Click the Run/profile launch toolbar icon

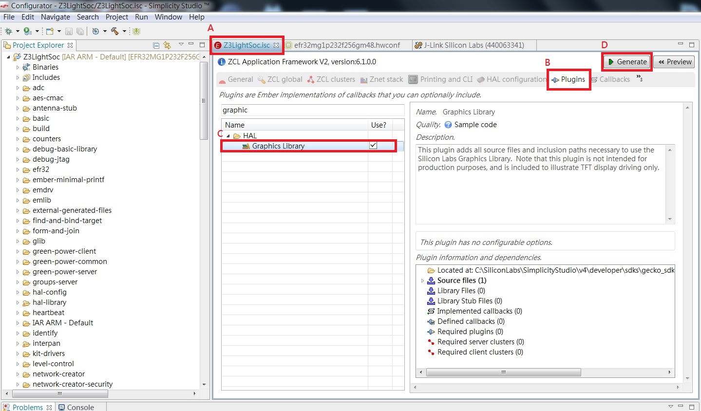tap(27, 31)
